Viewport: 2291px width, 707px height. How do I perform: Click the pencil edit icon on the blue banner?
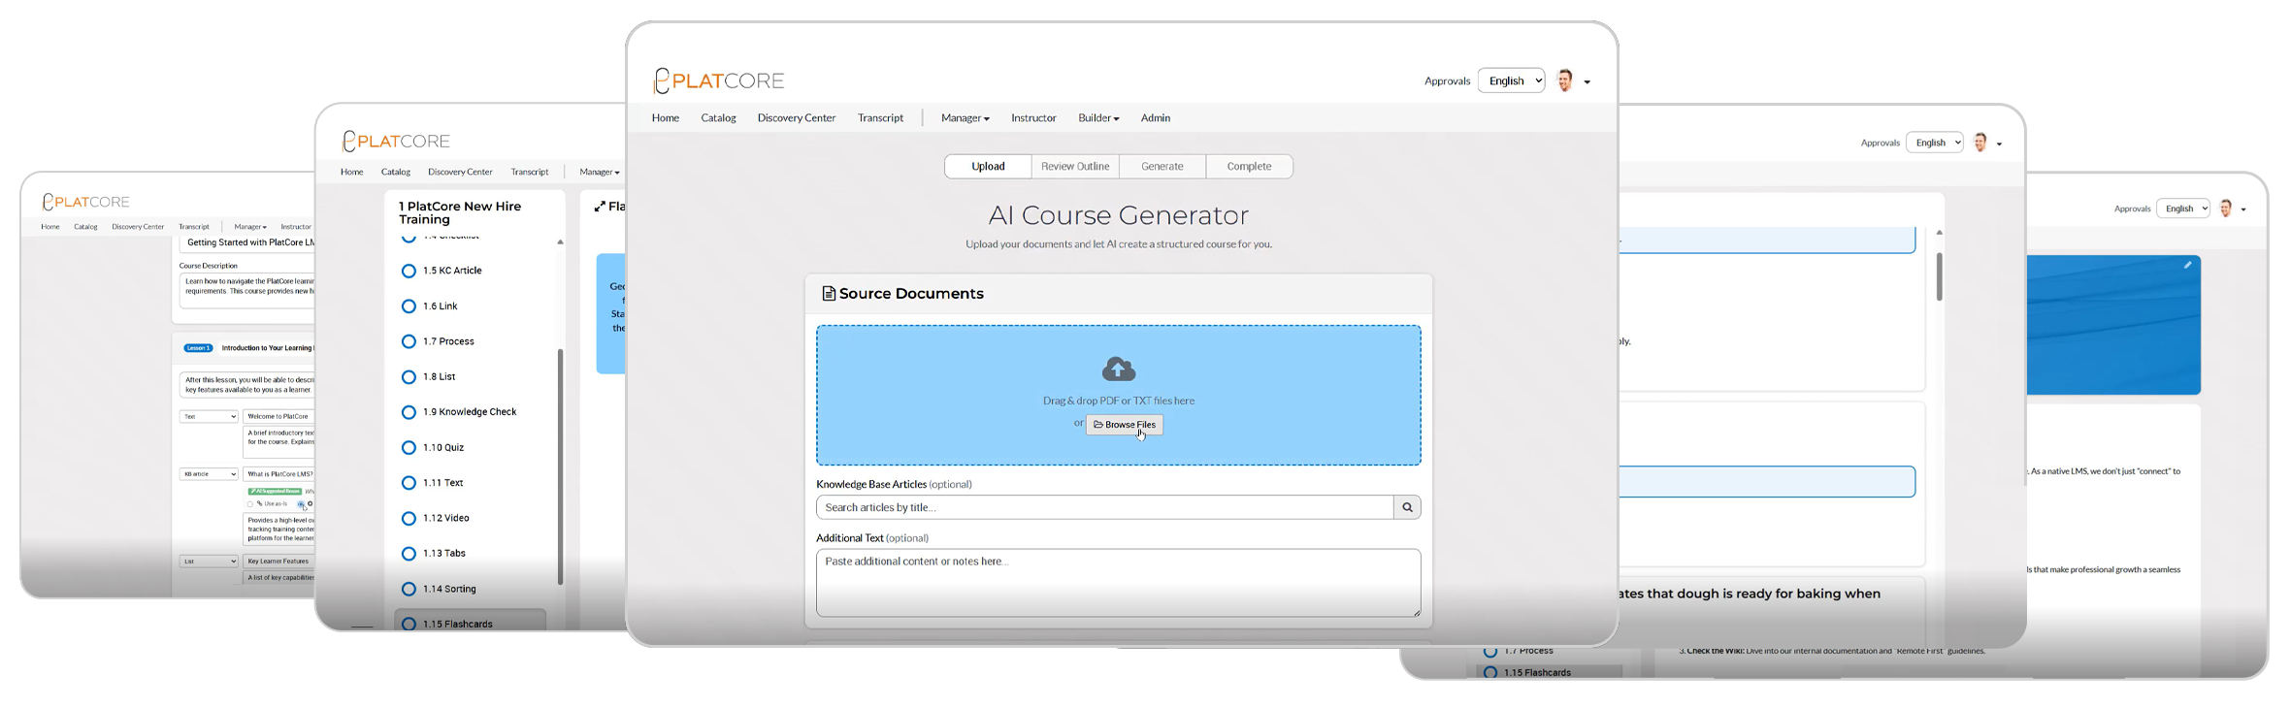pyautogui.click(x=2187, y=265)
